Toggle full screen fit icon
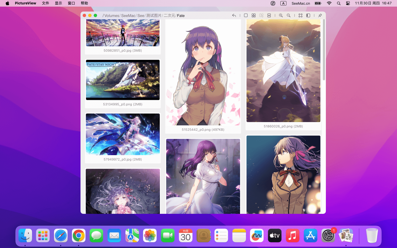Viewport: 397px width, 248px height. [301, 15]
